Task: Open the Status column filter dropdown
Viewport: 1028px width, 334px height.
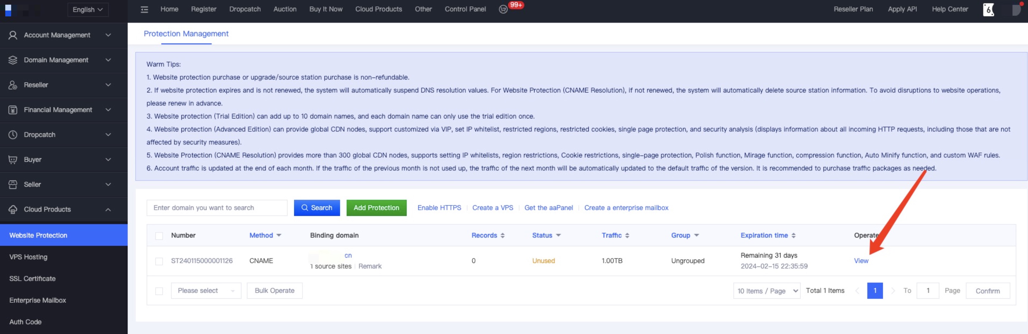Action: 558,235
